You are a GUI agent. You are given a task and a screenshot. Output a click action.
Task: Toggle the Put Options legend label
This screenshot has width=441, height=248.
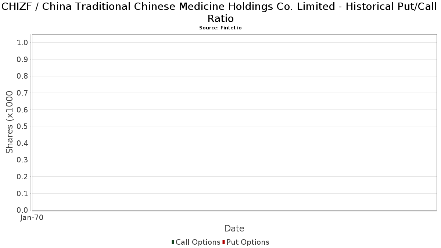point(248,242)
